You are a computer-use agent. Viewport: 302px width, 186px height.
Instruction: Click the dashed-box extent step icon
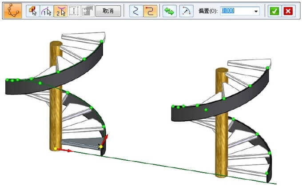coord(74,11)
